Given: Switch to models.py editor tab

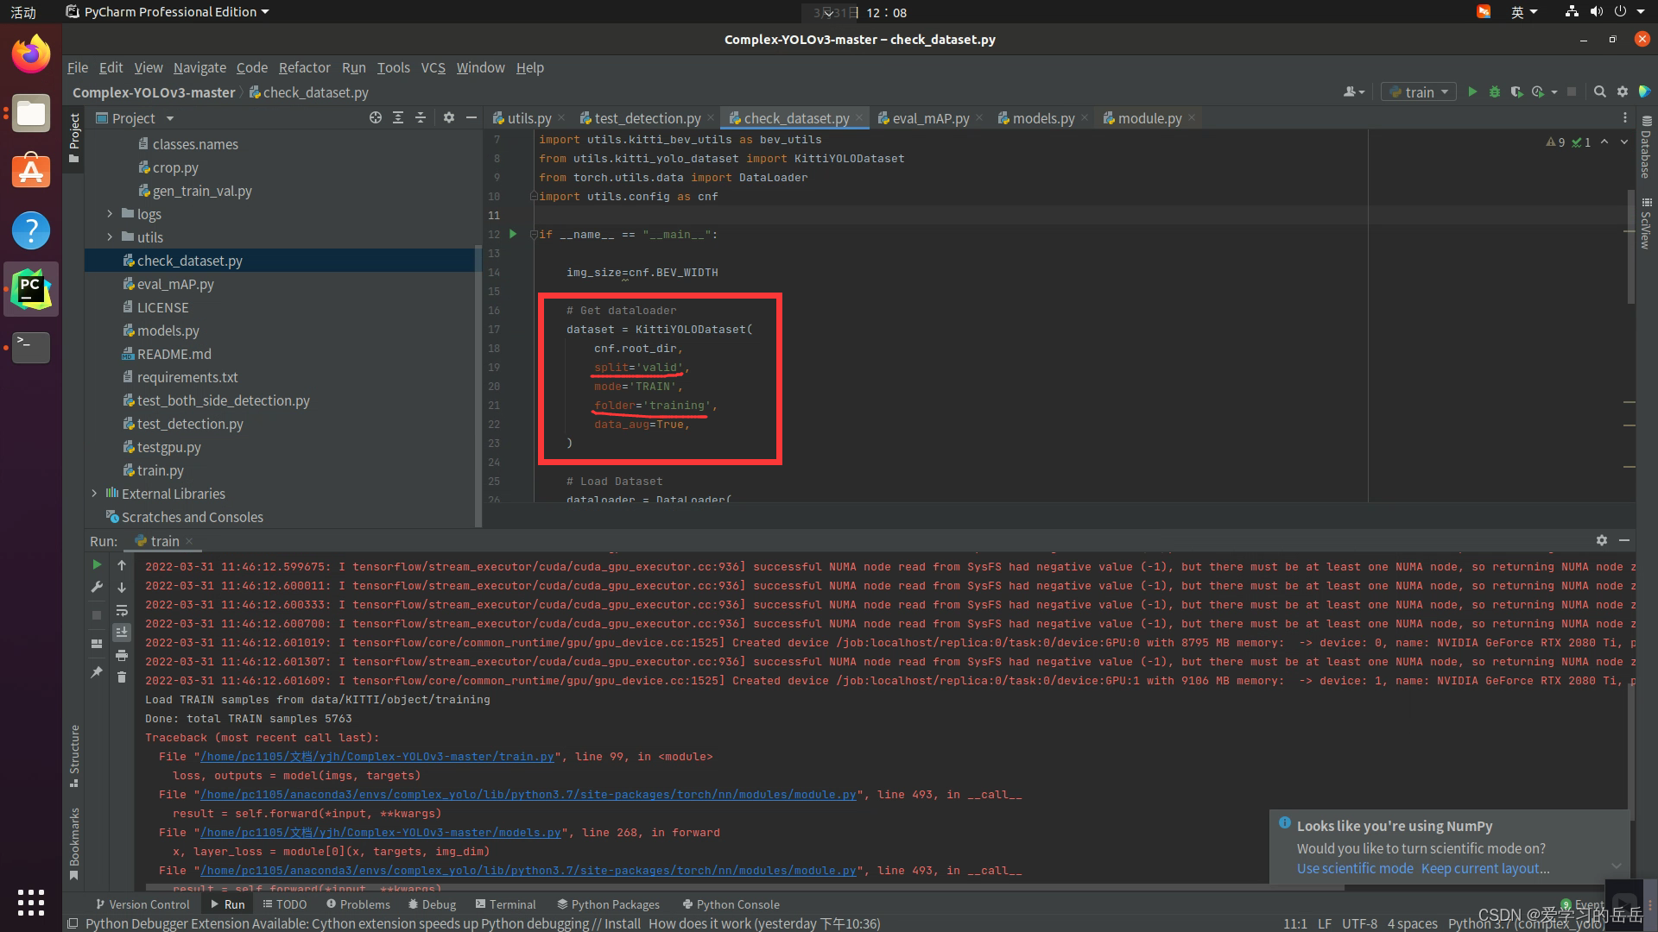Looking at the screenshot, I should click(x=1042, y=118).
